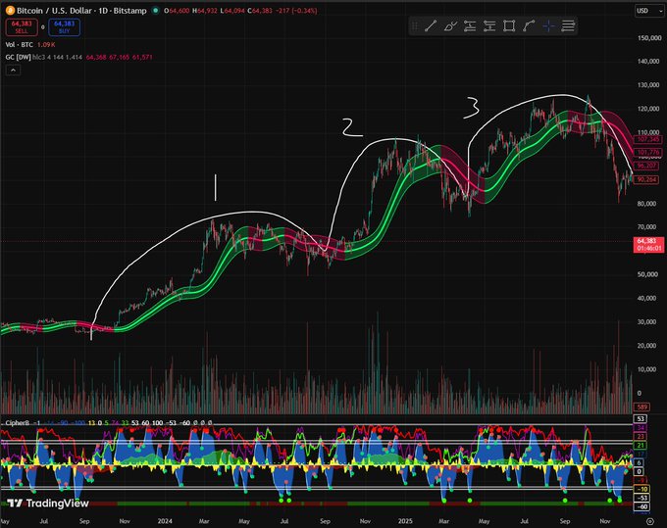Select the Cross Line tool
Viewport: 667px width, 528px height.
548,26
